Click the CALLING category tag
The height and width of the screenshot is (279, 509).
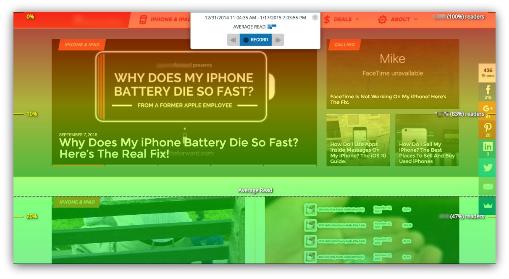pos(345,45)
